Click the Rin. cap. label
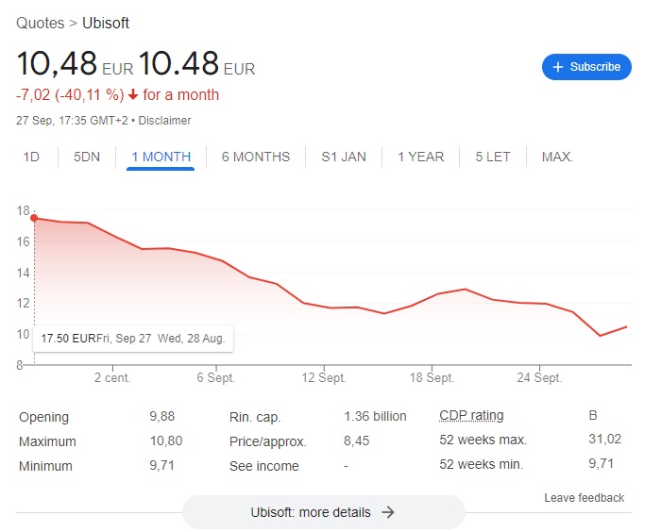The height and width of the screenshot is (532, 661). tap(255, 417)
